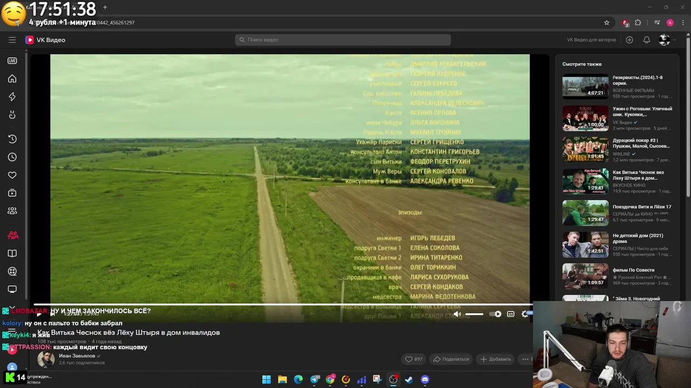Open the more options ellipsis under video
Viewport: 691px width, 388px height.
click(525, 359)
